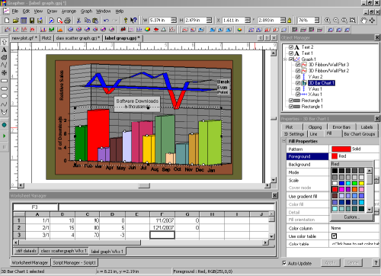Viewport: 381px width, 276px height.
Task: Pick the yellow swatch in color palette
Action: pyautogui.click(x=361, y=183)
